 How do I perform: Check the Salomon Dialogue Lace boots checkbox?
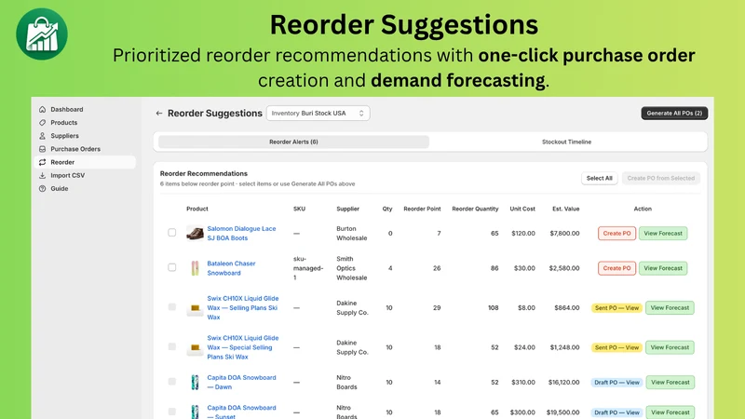[x=172, y=232]
